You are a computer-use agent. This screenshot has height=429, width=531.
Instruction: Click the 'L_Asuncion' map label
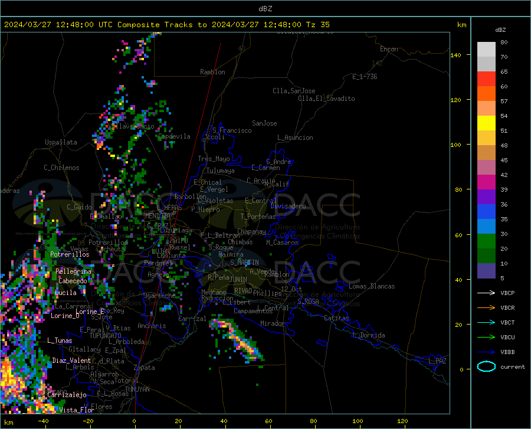[295, 137]
